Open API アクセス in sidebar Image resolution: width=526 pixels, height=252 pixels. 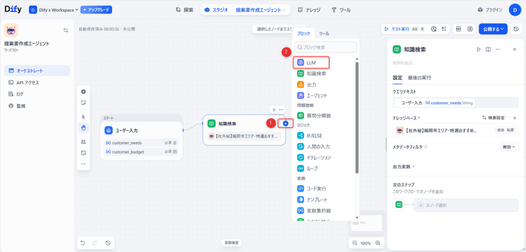[x=27, y=82]
